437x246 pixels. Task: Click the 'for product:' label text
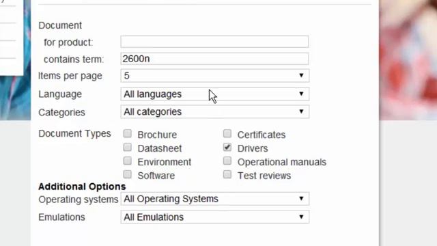68,42
